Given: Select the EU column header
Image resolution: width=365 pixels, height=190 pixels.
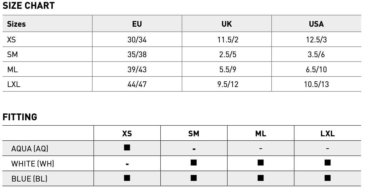Looking at the screenshot, I should (137, 24).
